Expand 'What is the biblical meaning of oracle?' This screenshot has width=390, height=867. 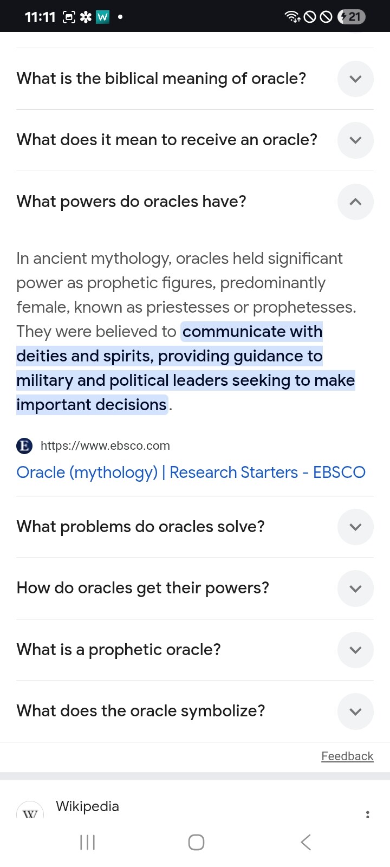coord(355,79)
